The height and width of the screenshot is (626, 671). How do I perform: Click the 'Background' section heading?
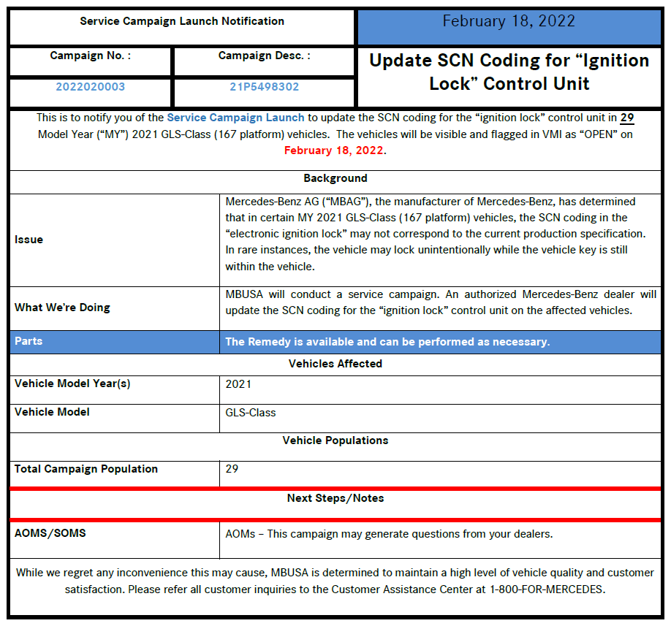pos(335,178)
